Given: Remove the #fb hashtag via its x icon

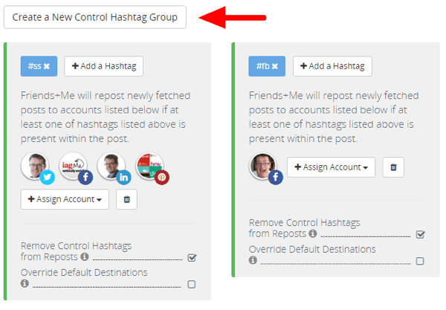Looking at the screenshot, I should click(275, 66).
